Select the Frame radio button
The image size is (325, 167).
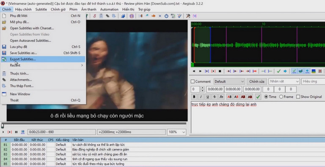(281, 97)
